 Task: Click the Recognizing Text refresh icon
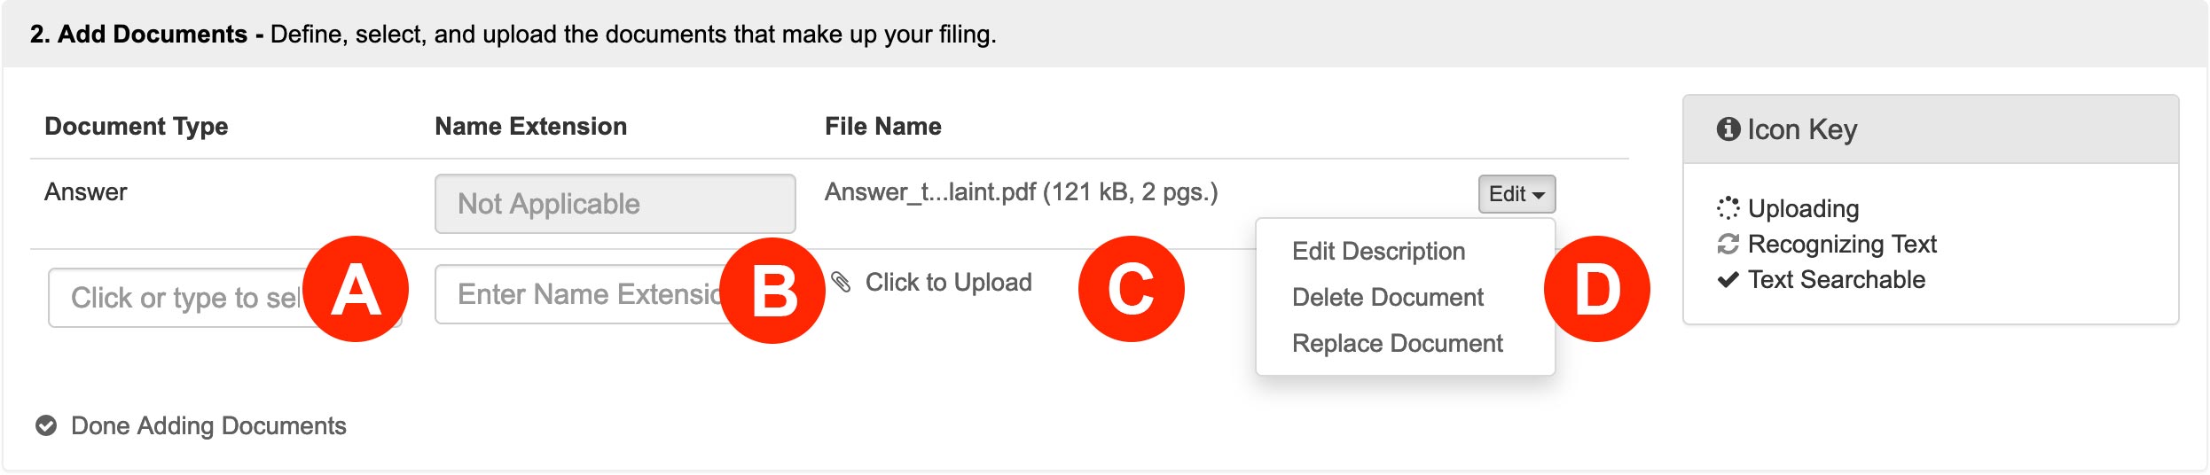(1728, 244)
